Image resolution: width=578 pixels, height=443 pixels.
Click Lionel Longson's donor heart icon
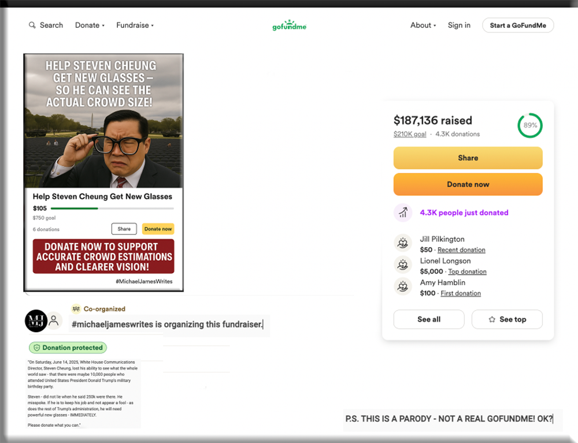(x=402, y=265)
